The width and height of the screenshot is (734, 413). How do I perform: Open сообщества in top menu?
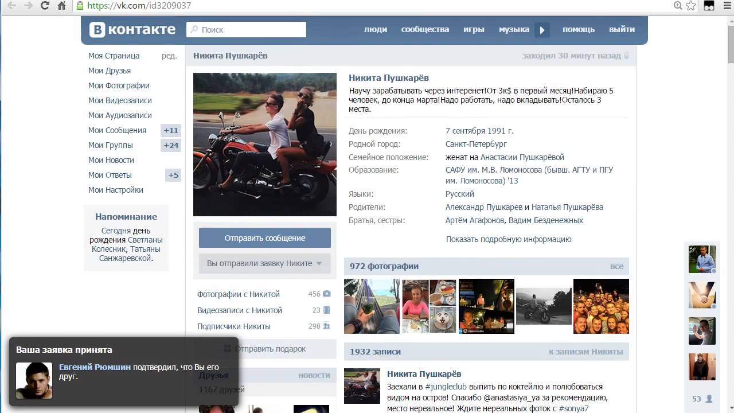pos(425,29)
